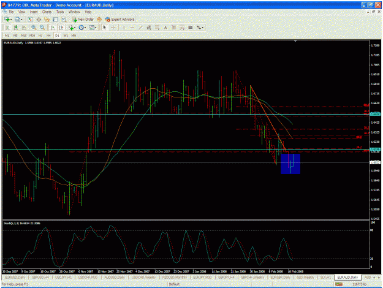Viewport: 383px width, 288px height.
Task: Switch timeframe to M1
Action: [x=7, y=36]
